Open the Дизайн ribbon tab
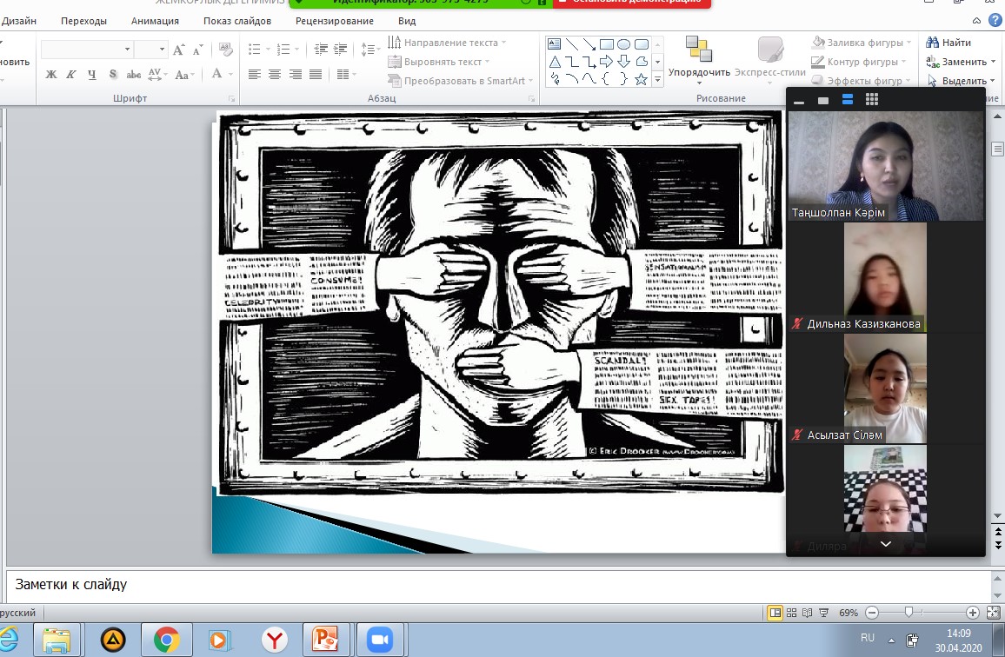The image size is (1005, 657). point(18,21)
